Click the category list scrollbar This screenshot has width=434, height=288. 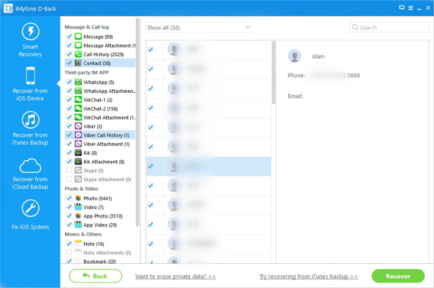click(x=137, y=122)
